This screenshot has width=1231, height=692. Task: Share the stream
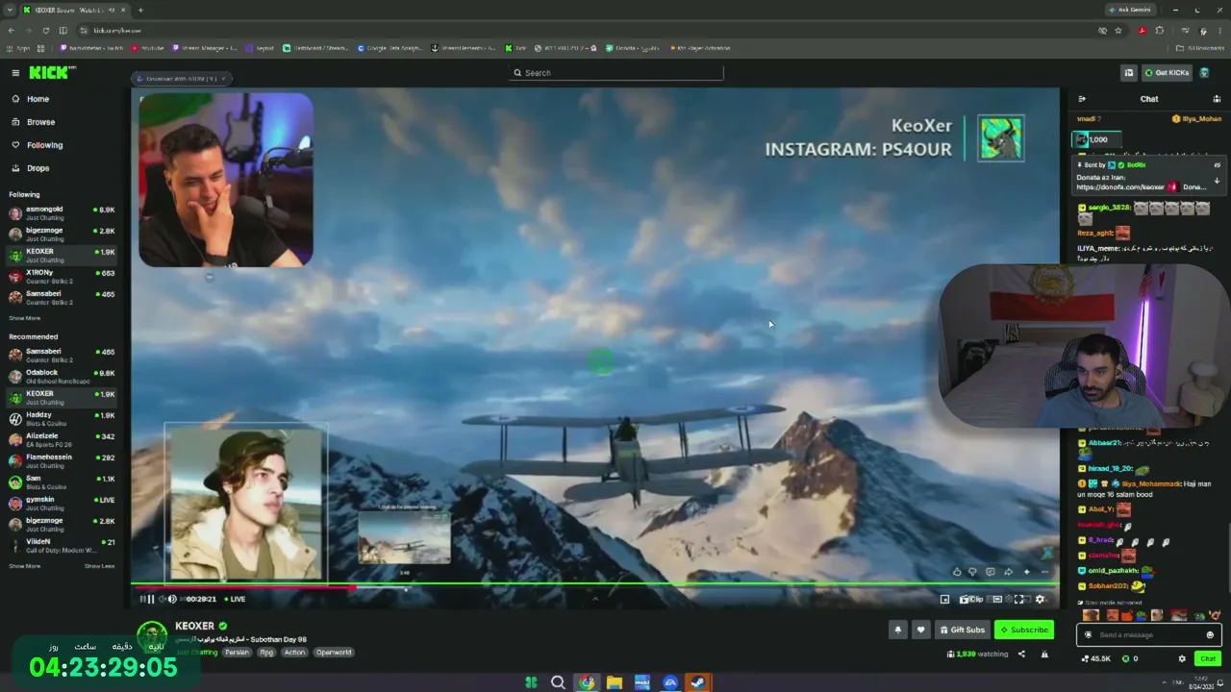[1021, 655]
